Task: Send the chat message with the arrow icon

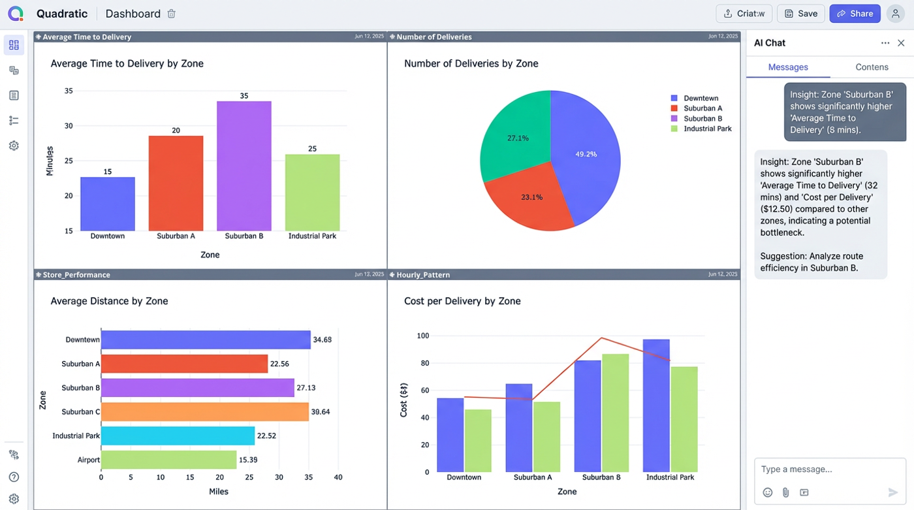Action: (x=892, y=492)
